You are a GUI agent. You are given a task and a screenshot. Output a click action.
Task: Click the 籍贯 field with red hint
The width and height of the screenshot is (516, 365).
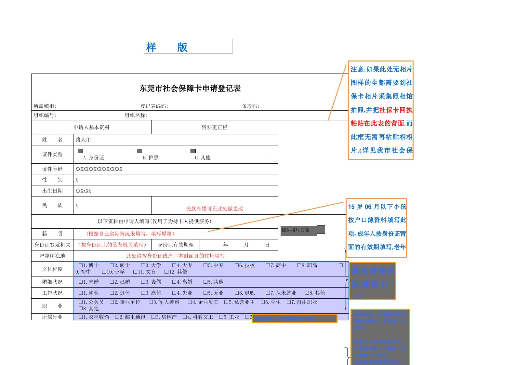[176, 234]
